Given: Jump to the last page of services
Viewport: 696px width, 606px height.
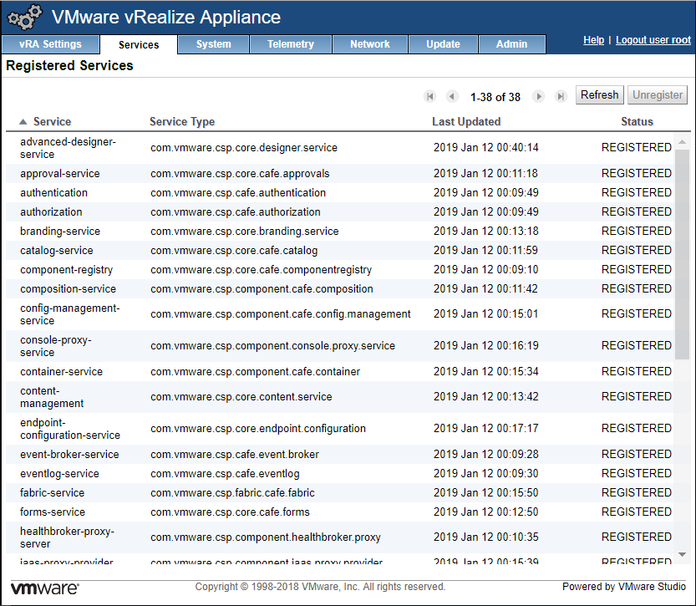Looking at the screenshot, I should pyautogui.click(x=561, y=96).
